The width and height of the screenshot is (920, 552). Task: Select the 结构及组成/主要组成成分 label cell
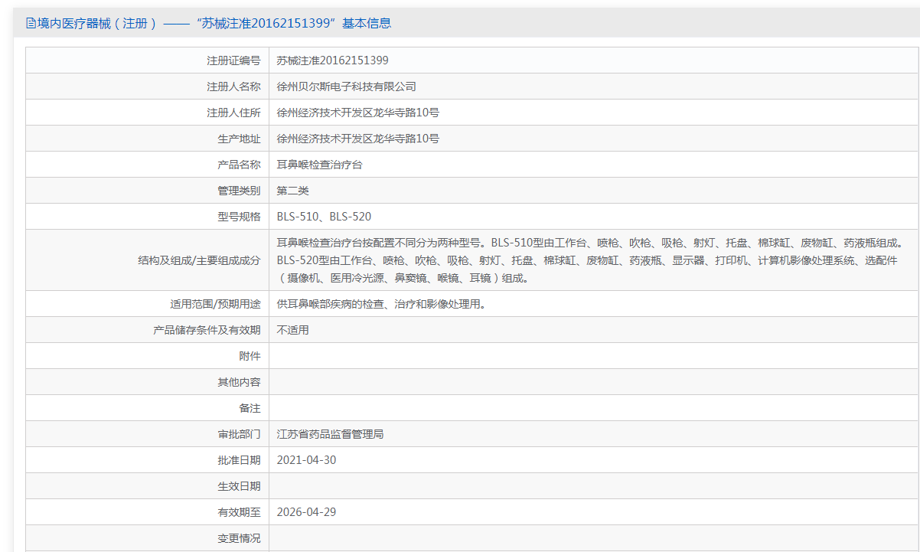147,260
